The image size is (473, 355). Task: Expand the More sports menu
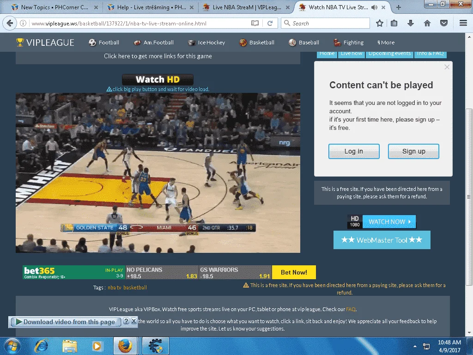coord(386,43)
